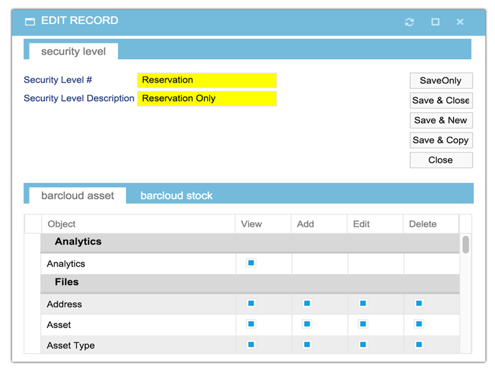The height and width of the screenshot is (372, 495).
Task: Click the refresh icon in the title bar
Action: click(409, 22)
